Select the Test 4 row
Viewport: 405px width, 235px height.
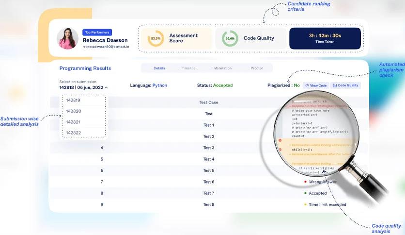coord(209,159)
